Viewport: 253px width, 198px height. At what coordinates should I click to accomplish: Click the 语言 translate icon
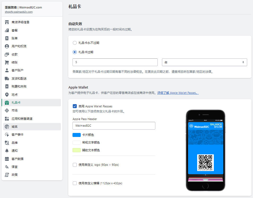[7, 167]
